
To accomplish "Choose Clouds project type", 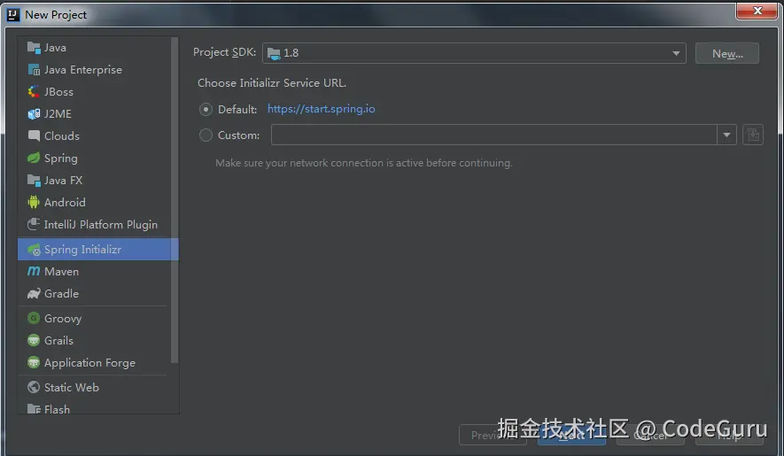I will (x=94, y=136).
